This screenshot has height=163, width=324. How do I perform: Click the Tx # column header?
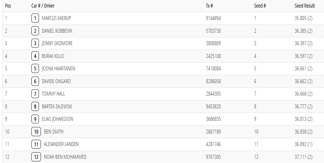tap(209, 6)
